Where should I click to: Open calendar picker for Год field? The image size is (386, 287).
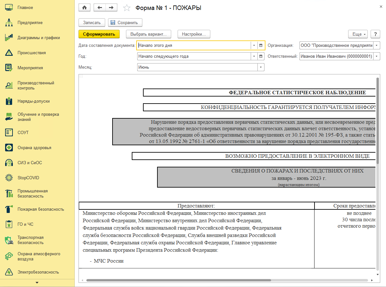tap(261, 56)
